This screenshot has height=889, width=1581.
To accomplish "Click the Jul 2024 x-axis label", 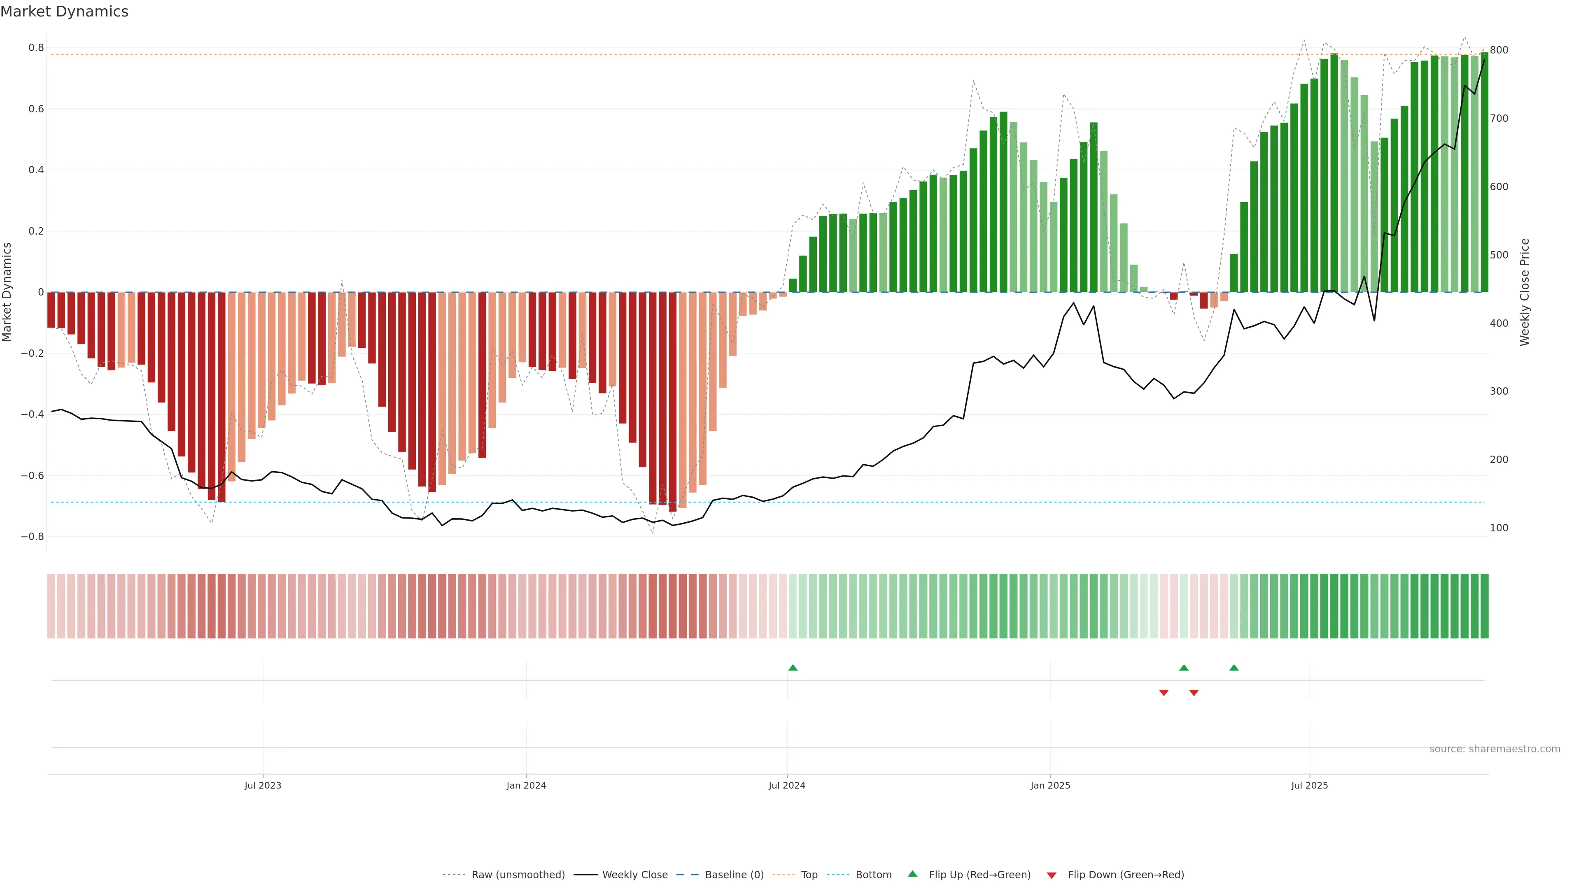I will pos(787,785).
